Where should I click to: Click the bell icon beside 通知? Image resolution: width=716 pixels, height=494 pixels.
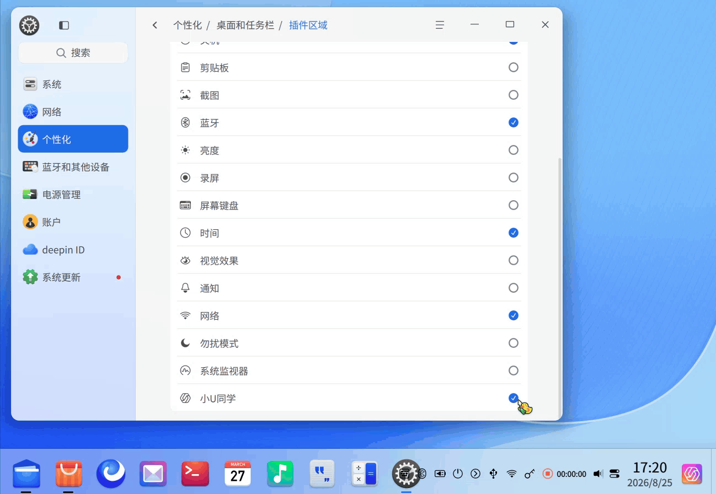pyautogui.click(x=185, y=288)
